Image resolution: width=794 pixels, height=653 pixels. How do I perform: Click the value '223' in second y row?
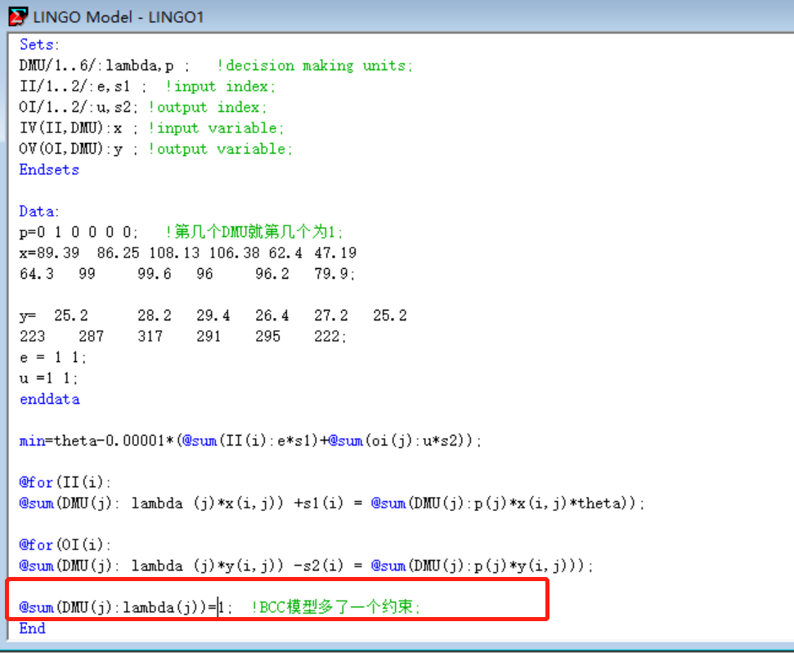coord(33,336)
